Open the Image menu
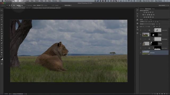 click(x=22, y=1)
